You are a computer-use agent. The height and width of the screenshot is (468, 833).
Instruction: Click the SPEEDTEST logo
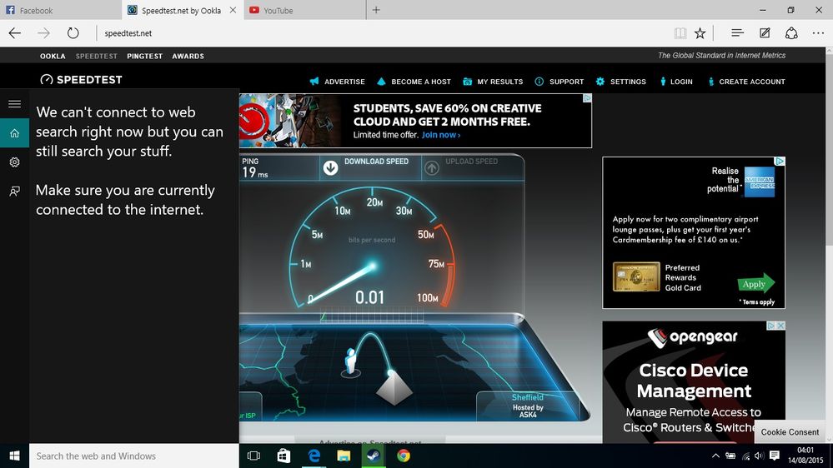(x=81, y=80)
